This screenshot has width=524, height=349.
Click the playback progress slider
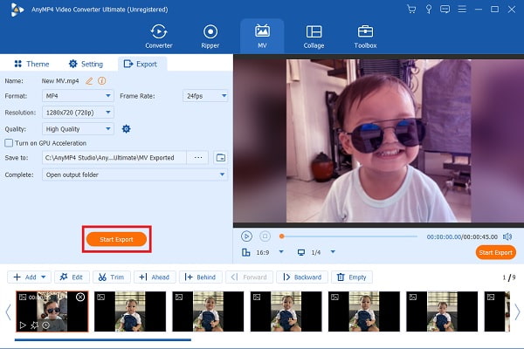click(348, 236)
